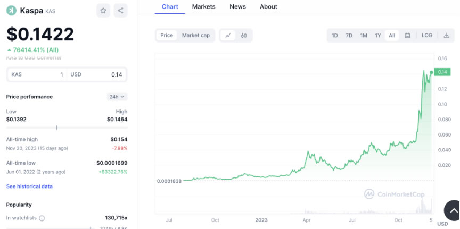The height and width of the screenshot is (229, 460).
Task: Add Kaspa to watchlist with star icon
Action: pyautogui.click(x=103, y=11)
